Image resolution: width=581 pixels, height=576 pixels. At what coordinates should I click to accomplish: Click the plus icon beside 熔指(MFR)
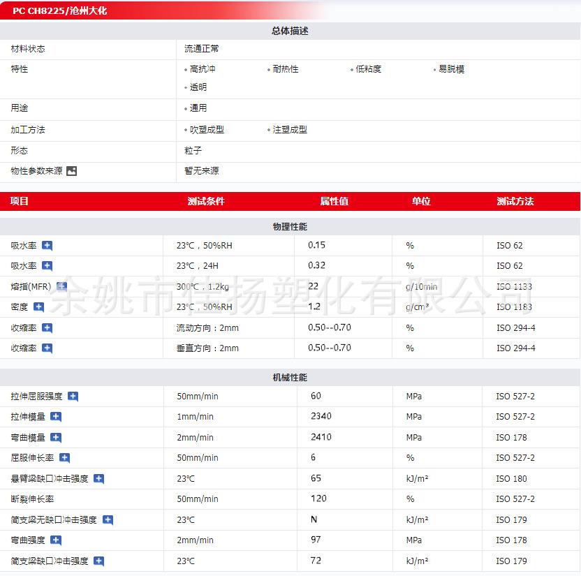pos(61,286)
